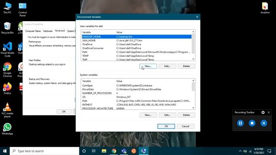Select the OneDrive user variable row
Image resolution: width=276 pixels, height=155 pixels.
[137, 44]
